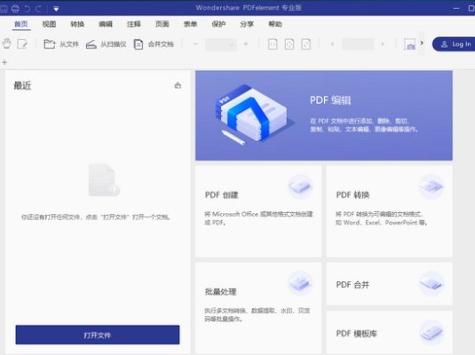Viewport: 475px width, 355px height.
Task: Go to previous page arrow
Action: [x=332, y=44]
